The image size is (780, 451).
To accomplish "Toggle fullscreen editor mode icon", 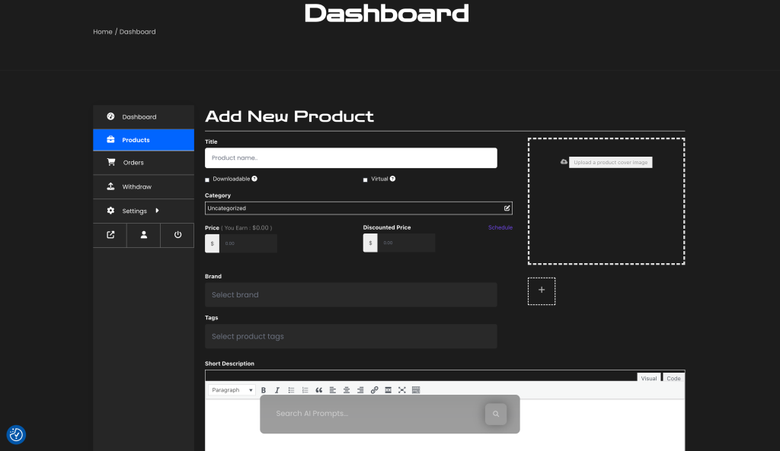I will (402, 390).
